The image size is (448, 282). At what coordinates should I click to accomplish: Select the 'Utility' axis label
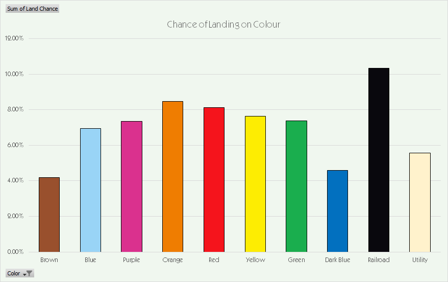(x=420, y=260)
